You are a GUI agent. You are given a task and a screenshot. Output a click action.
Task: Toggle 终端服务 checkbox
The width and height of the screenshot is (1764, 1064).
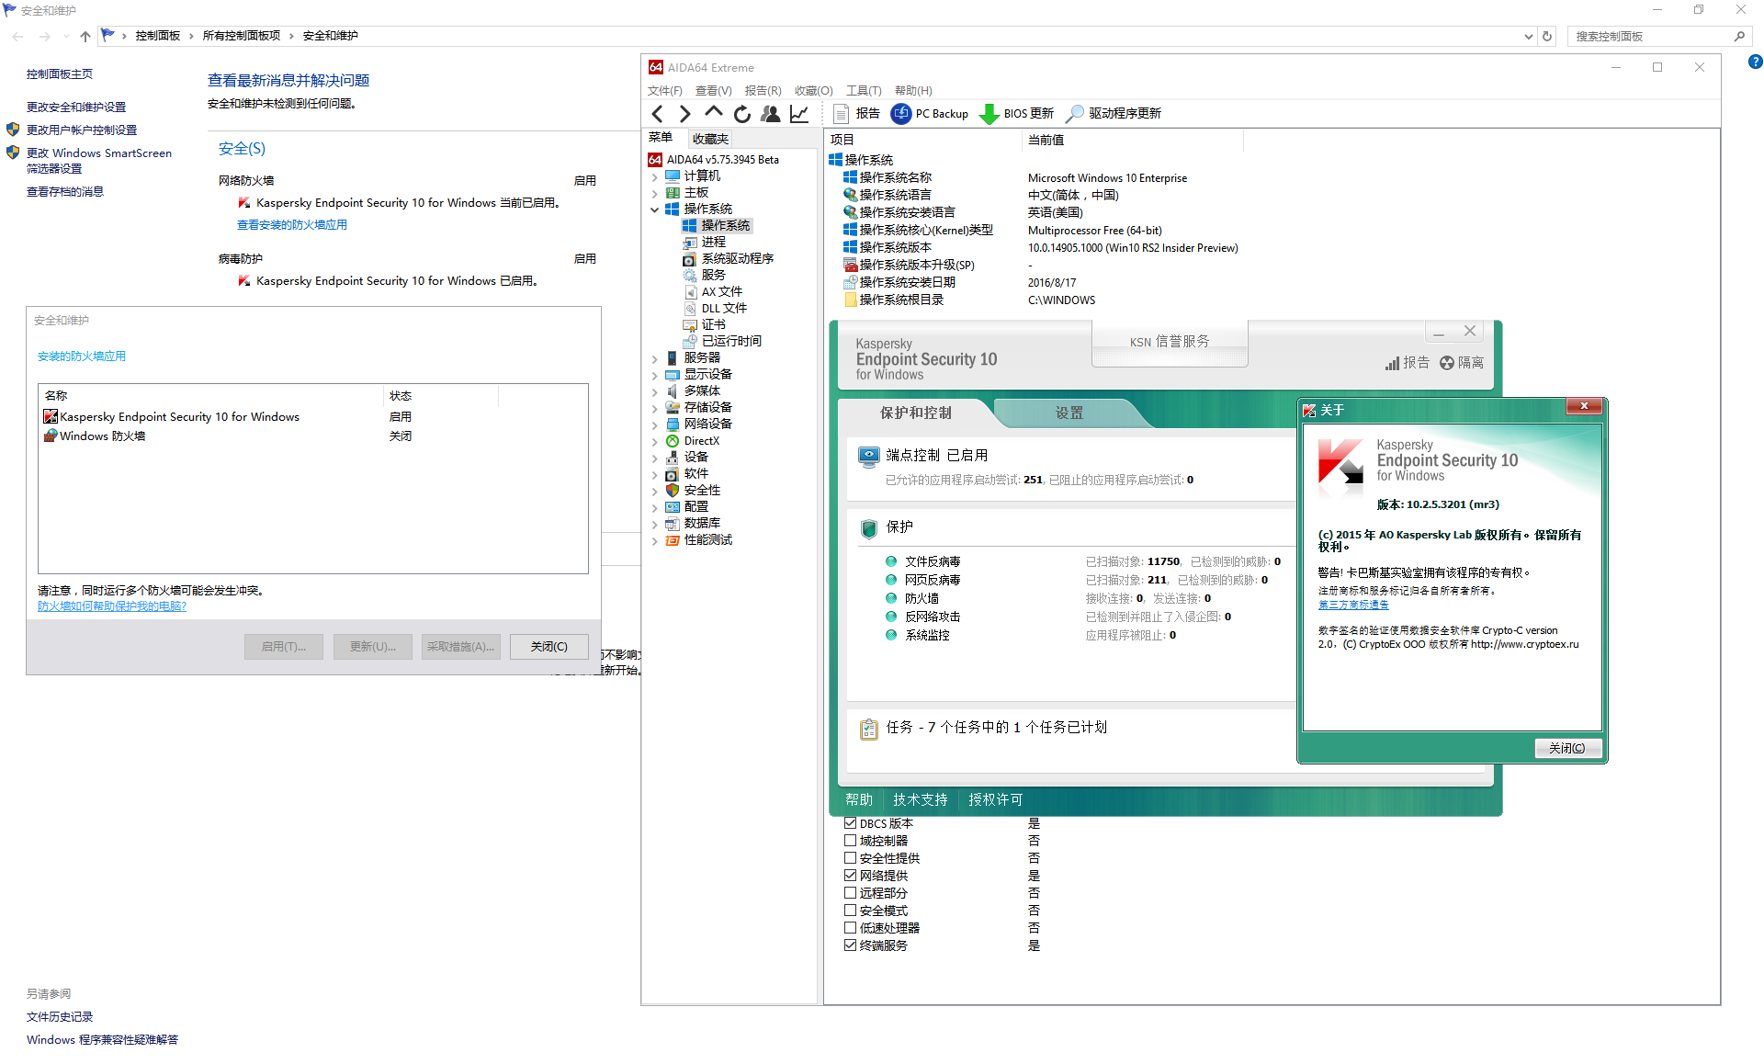tap(850, 945)
